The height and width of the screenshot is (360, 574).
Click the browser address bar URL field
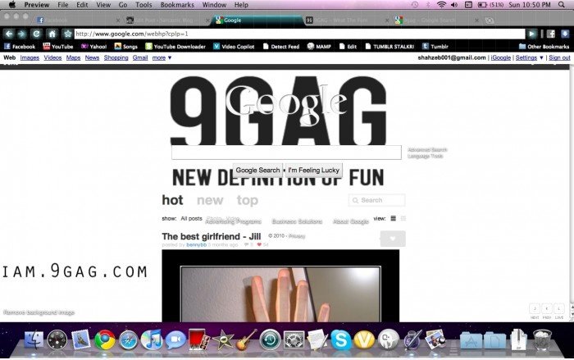tap(299, 34)
